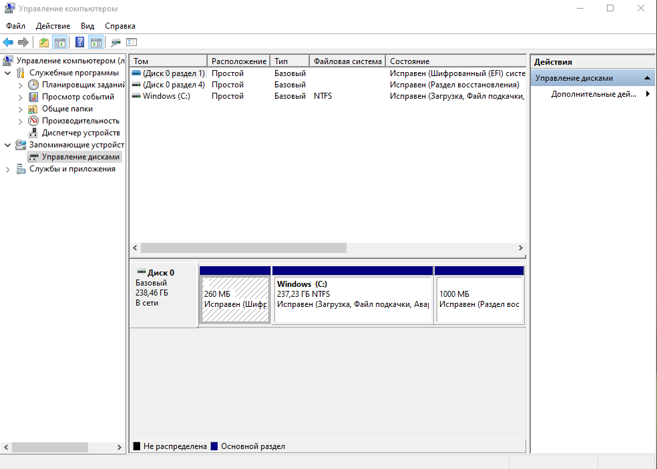
Task: Click the Управление дисками tree icon
Action: (33, 157)
